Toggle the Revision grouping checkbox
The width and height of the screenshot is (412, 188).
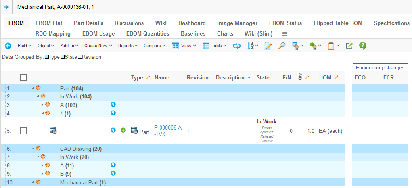(80, 57)
